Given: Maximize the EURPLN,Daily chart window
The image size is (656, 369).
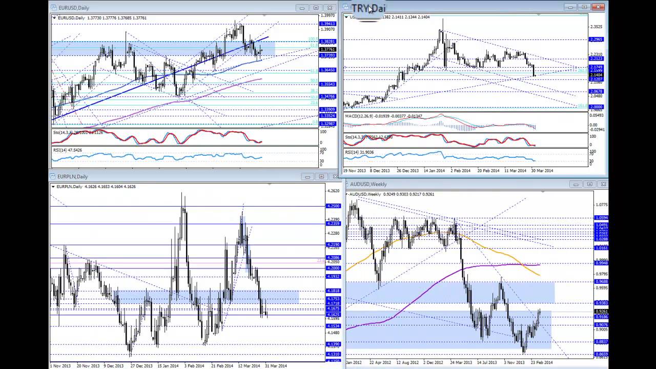Looking at the screenshot, I should (321, 177).
